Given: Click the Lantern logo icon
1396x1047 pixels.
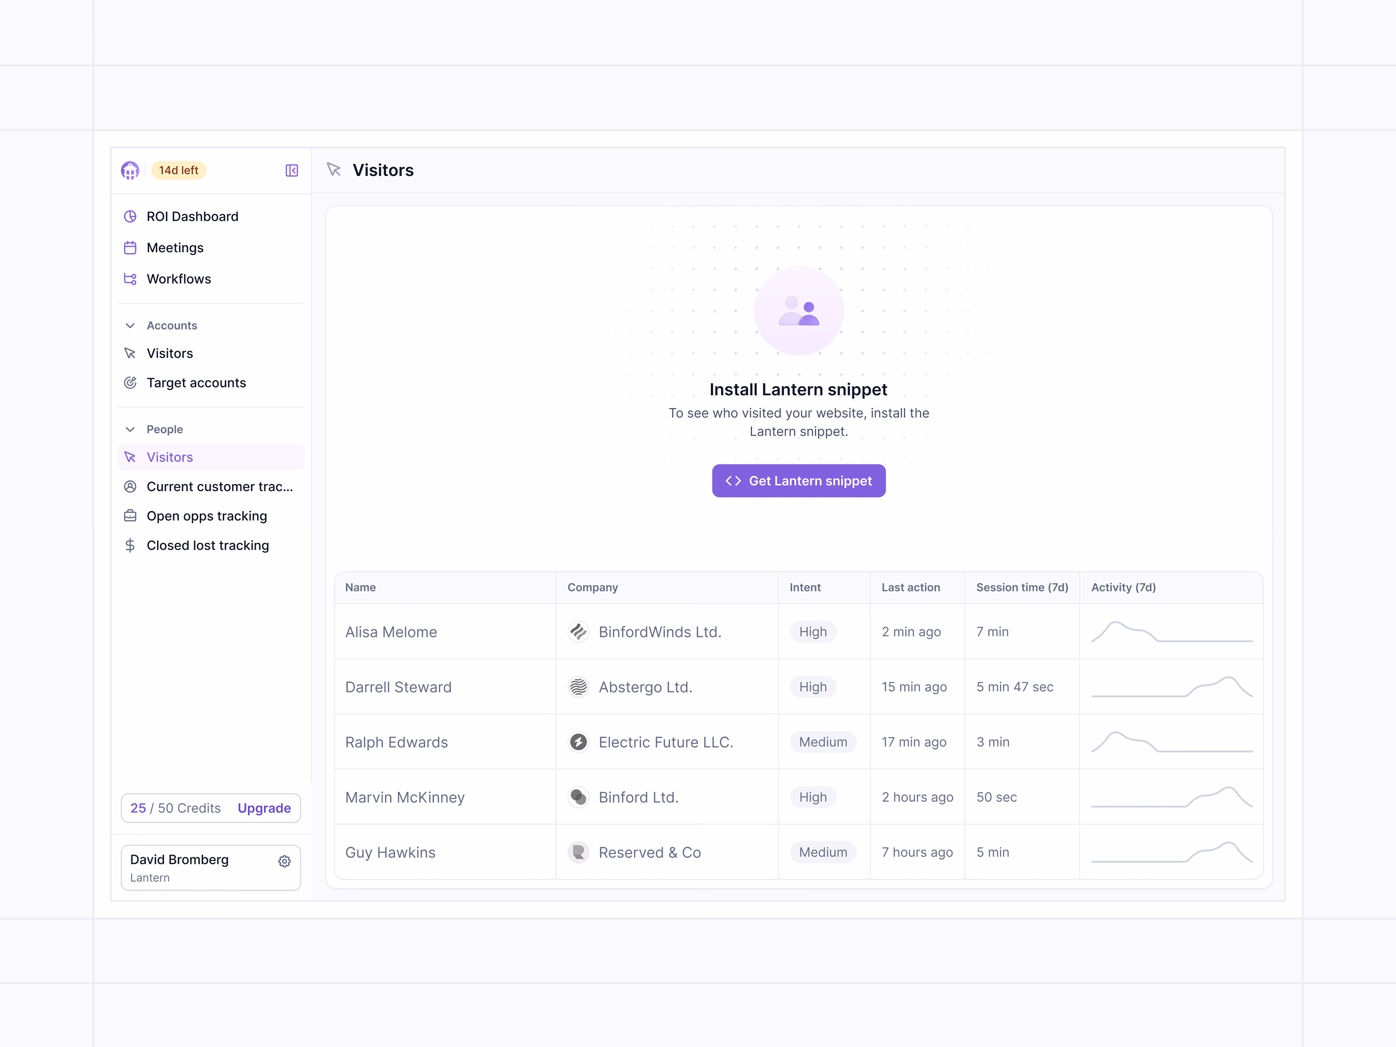Looking at the screenshot, I should pyautogui.click(x=130, y=171).
